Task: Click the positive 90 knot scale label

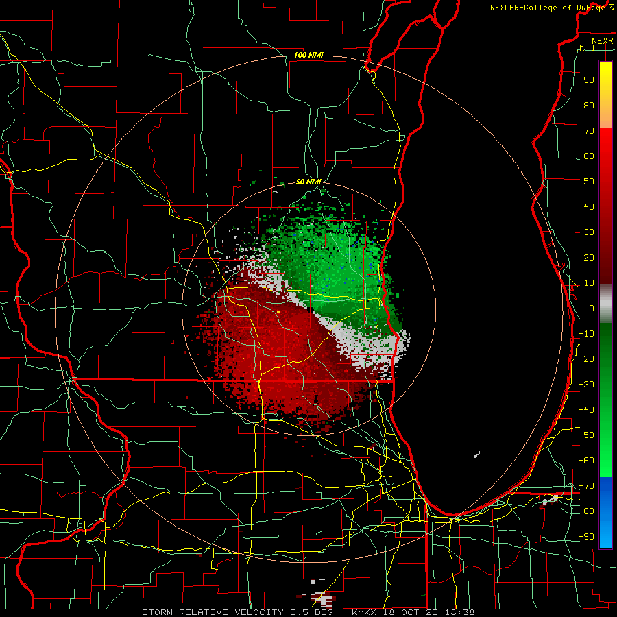Action: pyautogui.click(x=589, y=80)
